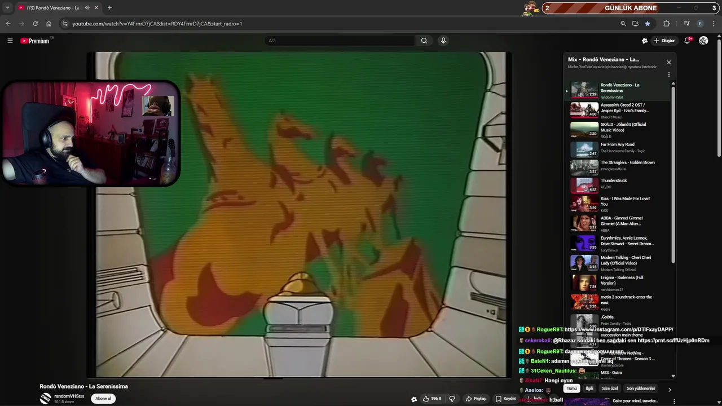Viewport: 722px width, 406px height.
Task: Open the prnt.sc link in chat
Action: 673,341
